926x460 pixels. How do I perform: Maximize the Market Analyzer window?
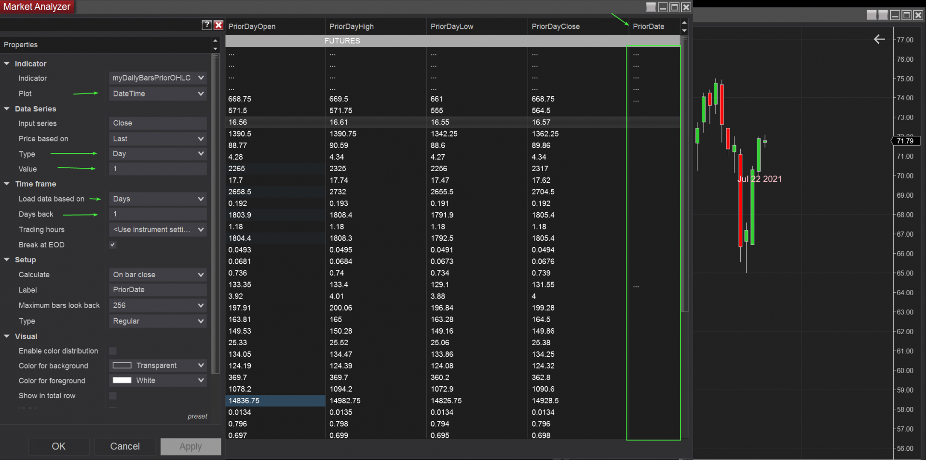tap(674, 7)
